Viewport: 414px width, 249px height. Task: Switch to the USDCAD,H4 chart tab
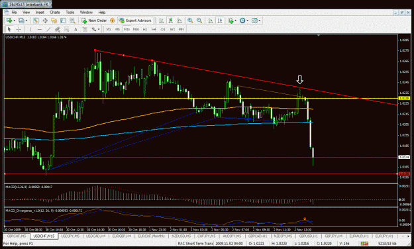[96, 236]
